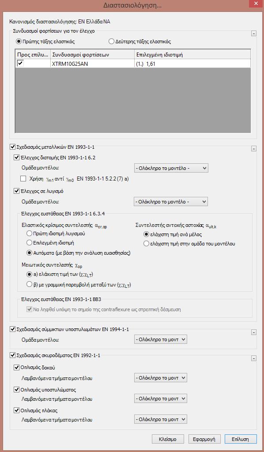Select the XTRM10G25AN load combination cell

(x=93, y=64)
